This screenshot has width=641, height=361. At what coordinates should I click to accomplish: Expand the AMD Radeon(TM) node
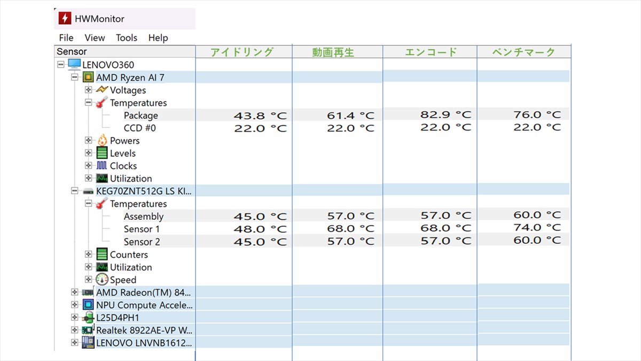pyautogui.click(x=75, y=292)
